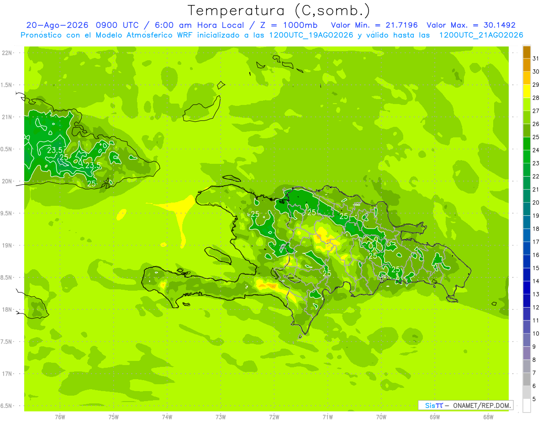
Task: Click the purple legend swatch between 9 and 10
Action: point(527,340)
